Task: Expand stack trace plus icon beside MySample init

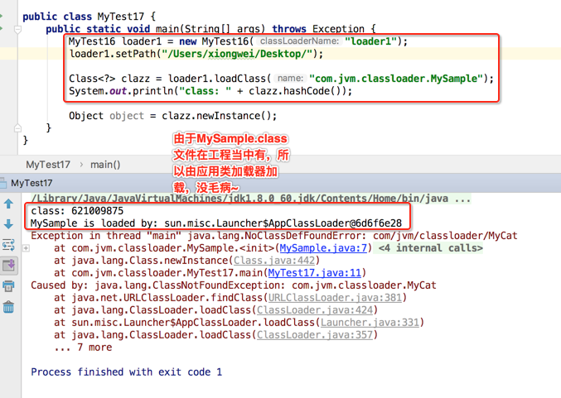Action: point(27,248)
